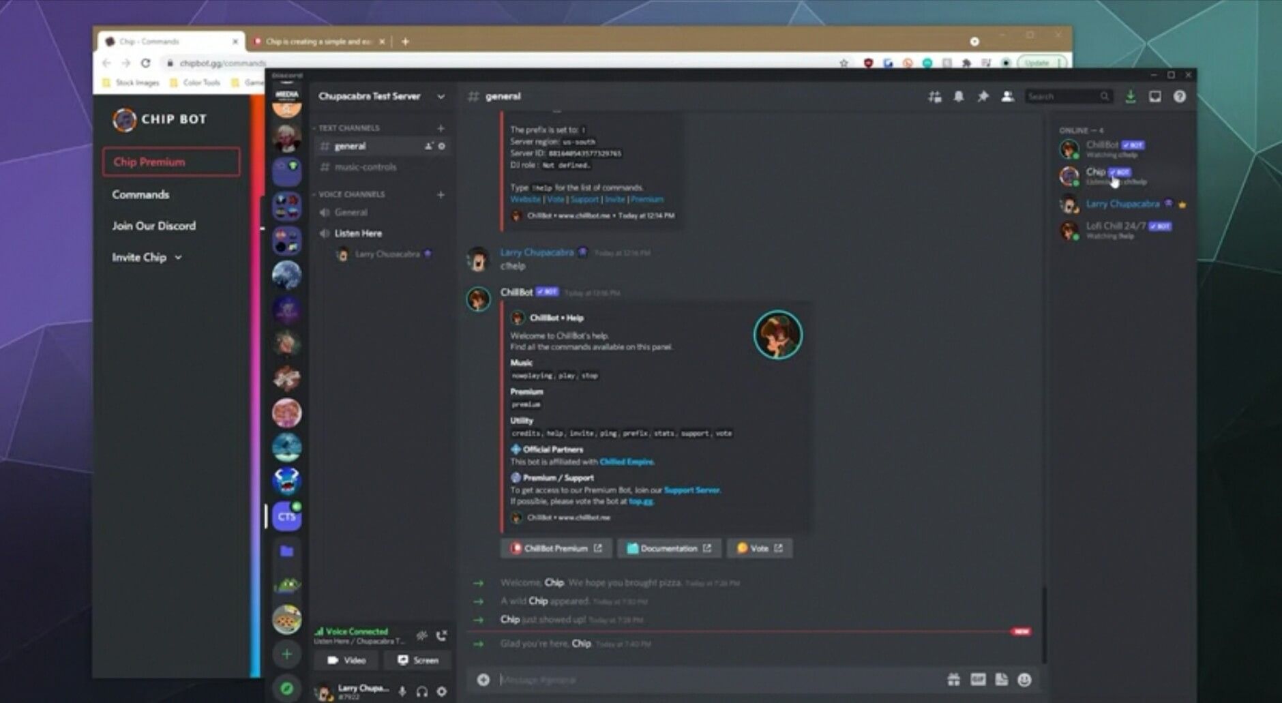1282x703 pixels.
Task: Select the general text channel
Action: tap(383, 146)
